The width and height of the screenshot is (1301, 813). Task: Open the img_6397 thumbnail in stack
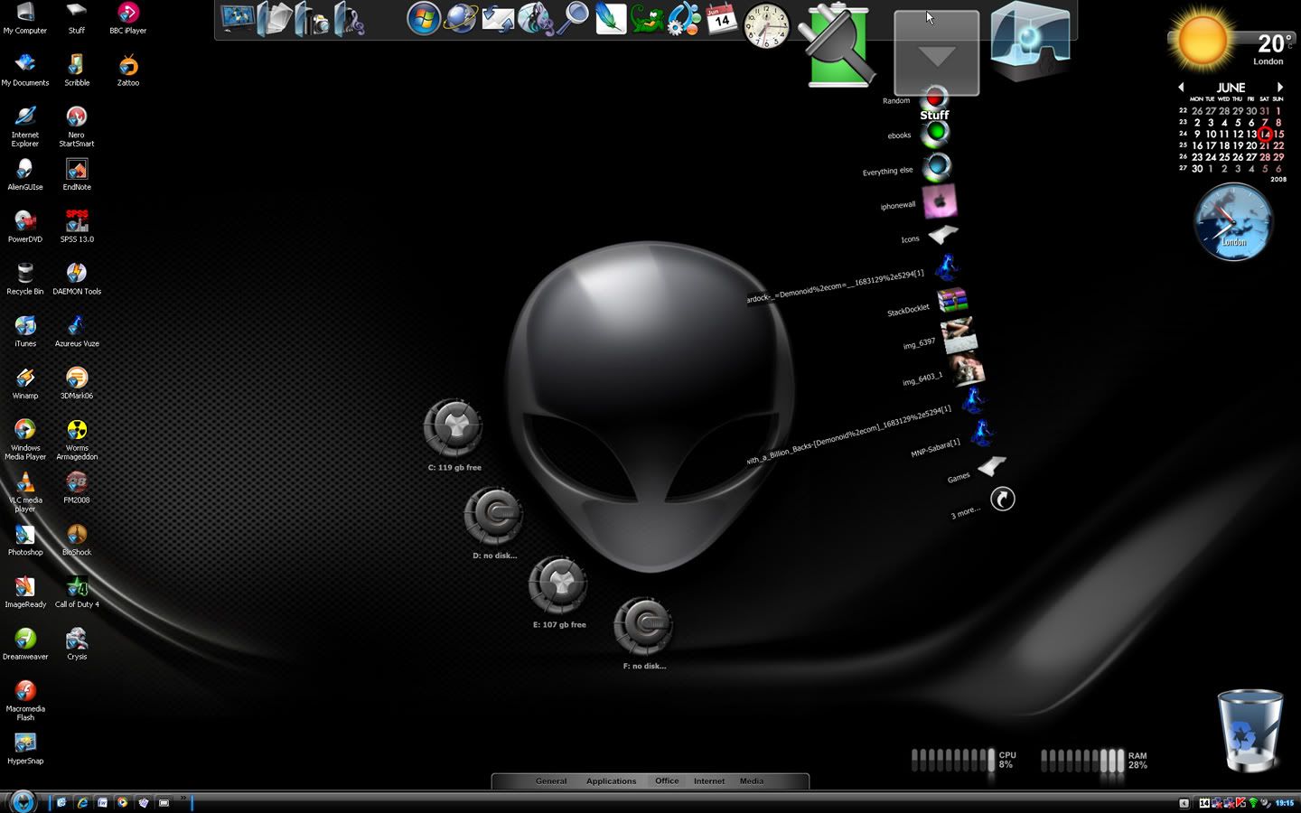958,334
